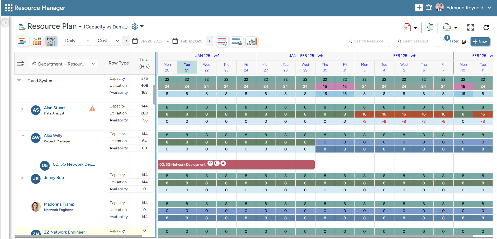Open the Resource Plan settings gear menu
This screenshot has height=239, width=497.
(135, 26)
